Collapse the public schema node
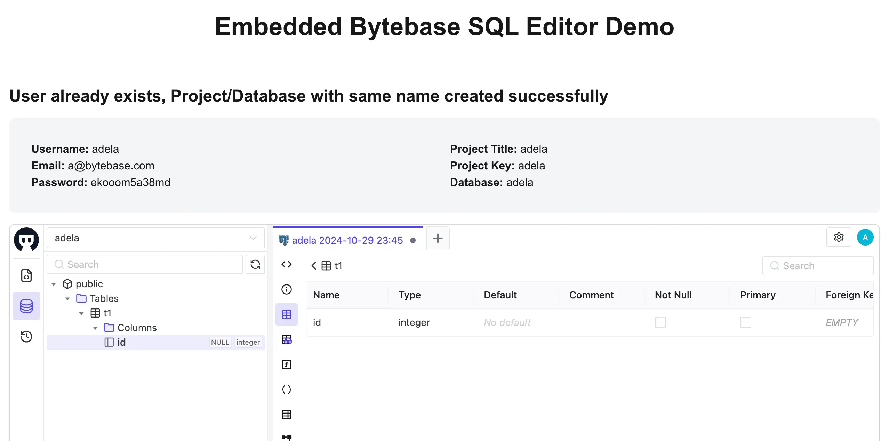This screenshot has height=441, width=889. coord(54,284)
